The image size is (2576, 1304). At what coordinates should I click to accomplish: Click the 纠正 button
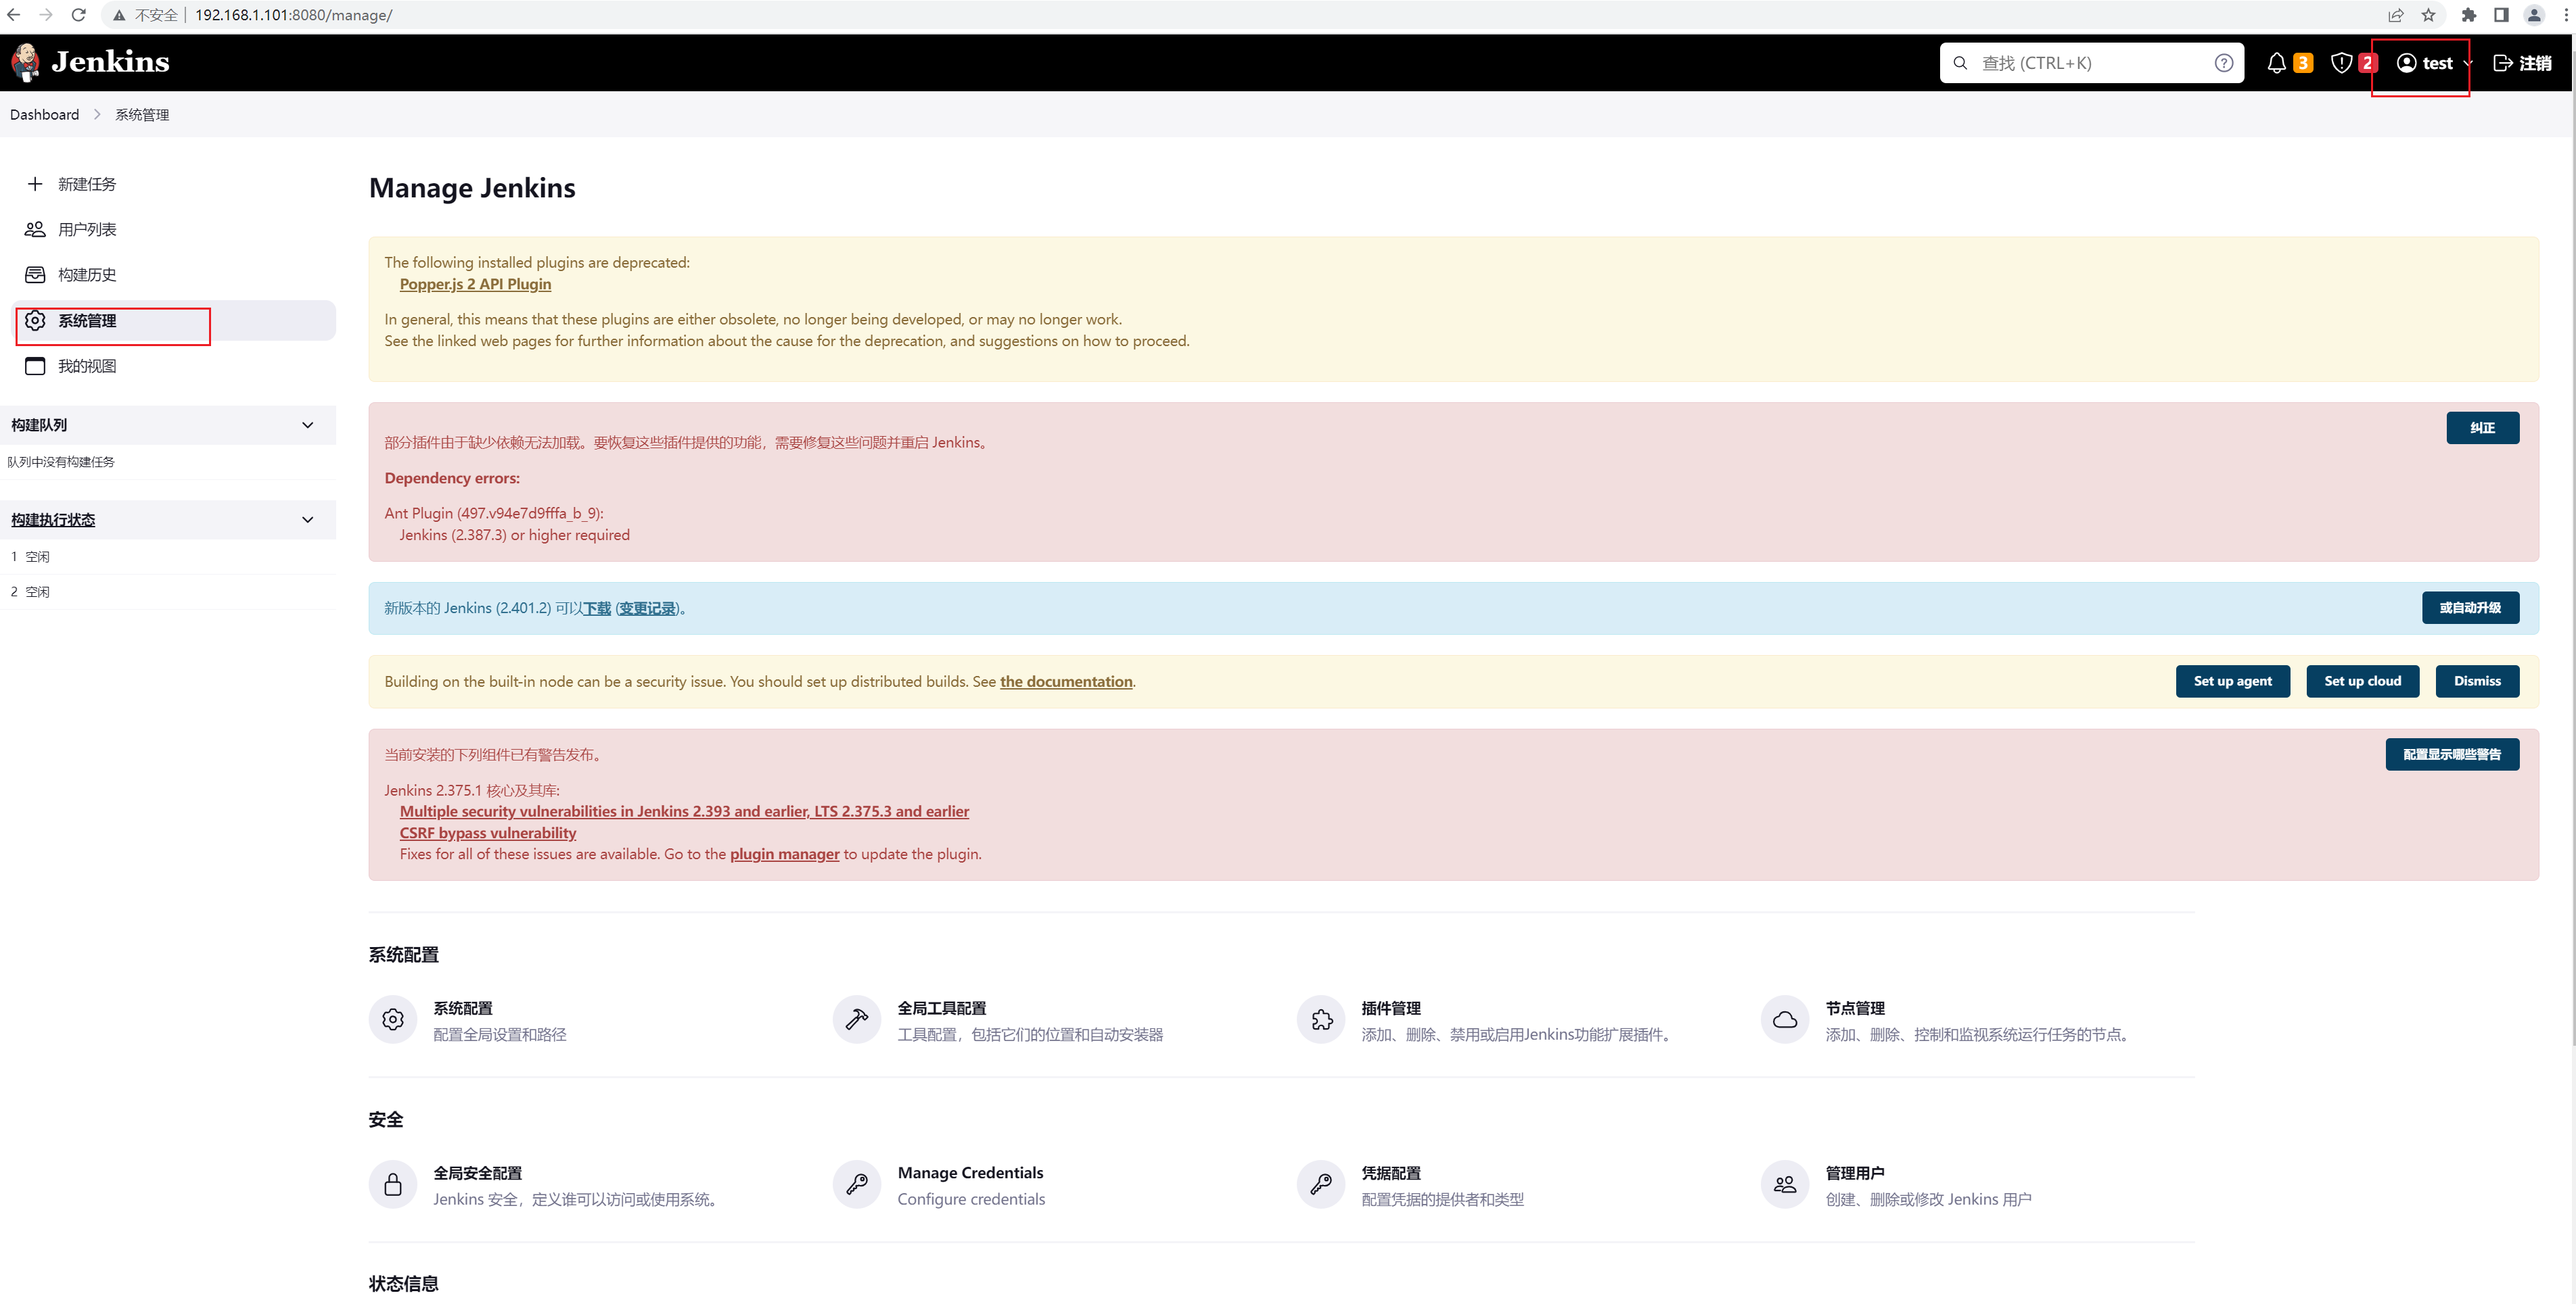pyautogui.click(x=2482, y=428)
